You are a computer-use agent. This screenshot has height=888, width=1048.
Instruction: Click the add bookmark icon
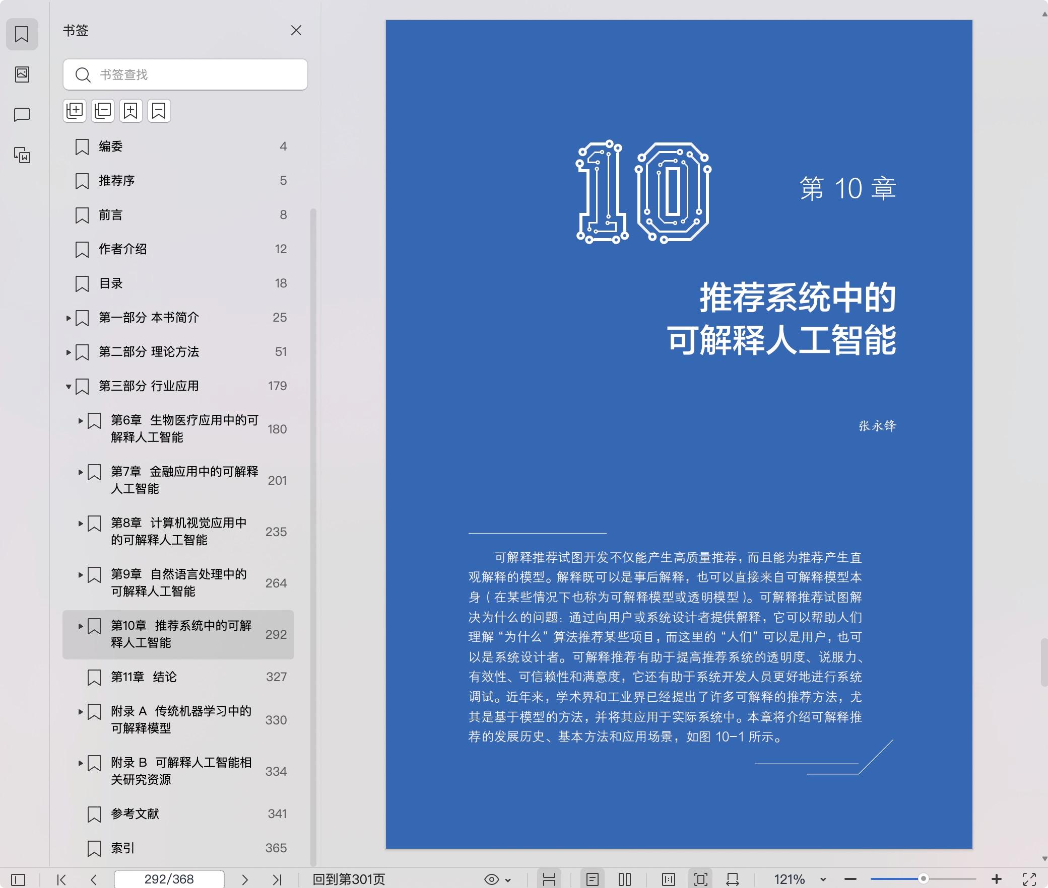point(131,111)
